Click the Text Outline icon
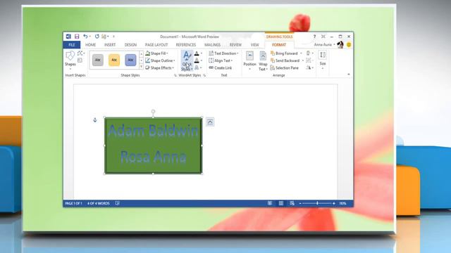Image resolution: width=451 pixels, height=253 pixels. (197, 60)
